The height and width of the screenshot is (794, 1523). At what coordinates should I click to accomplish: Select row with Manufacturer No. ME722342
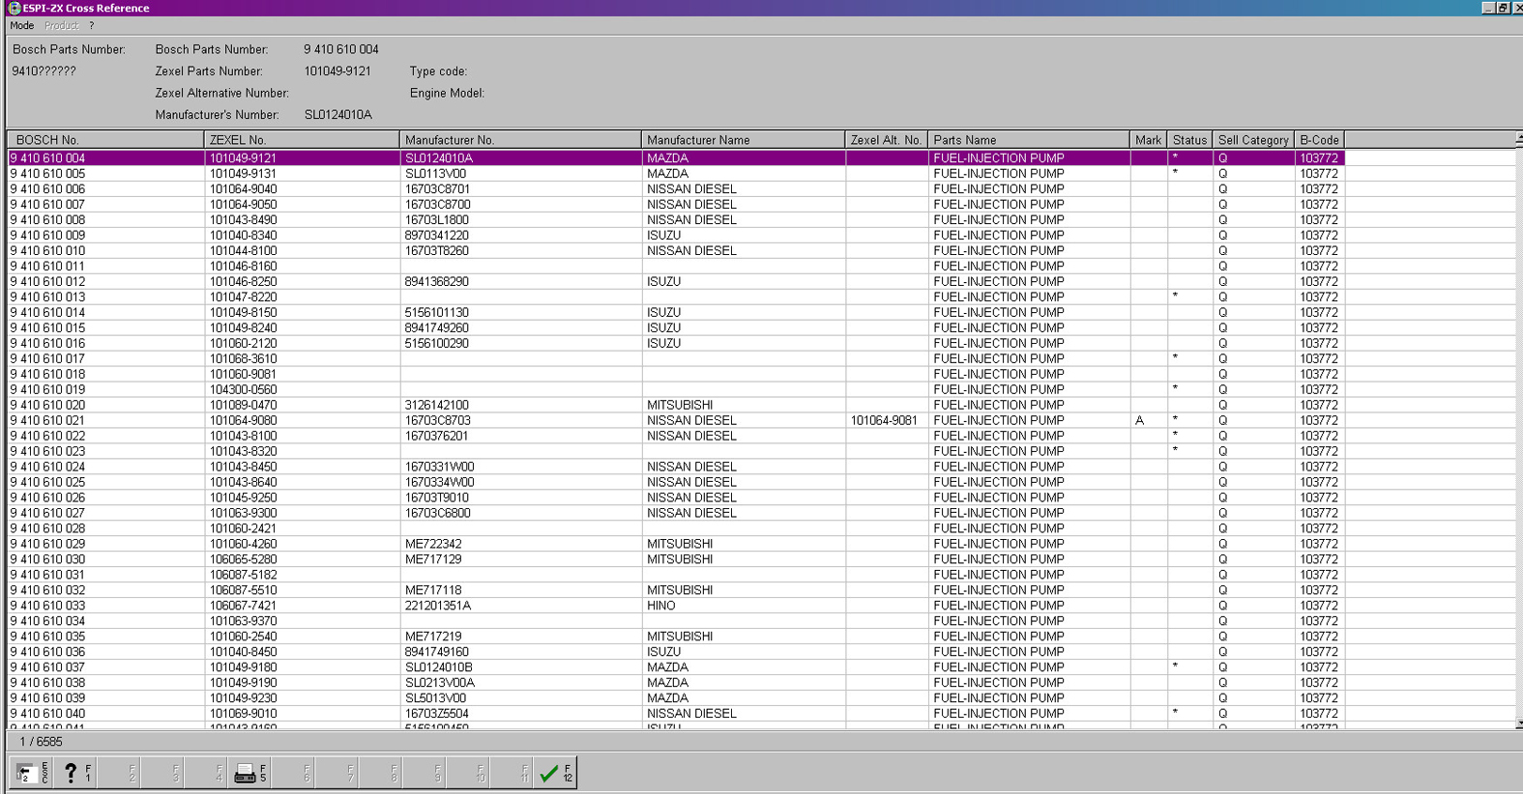click(x=433, y=545)
